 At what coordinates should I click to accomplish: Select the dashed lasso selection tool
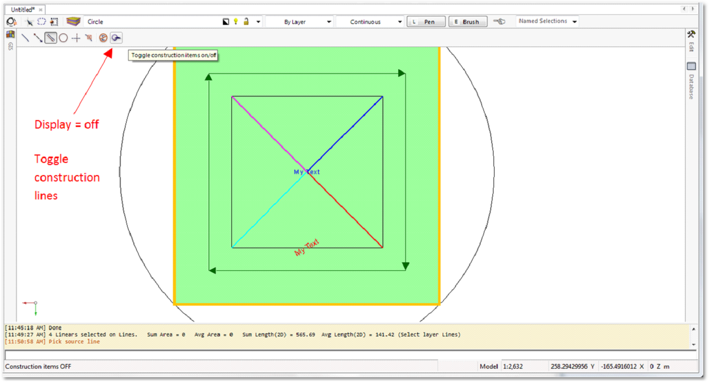tap(41, 22)
